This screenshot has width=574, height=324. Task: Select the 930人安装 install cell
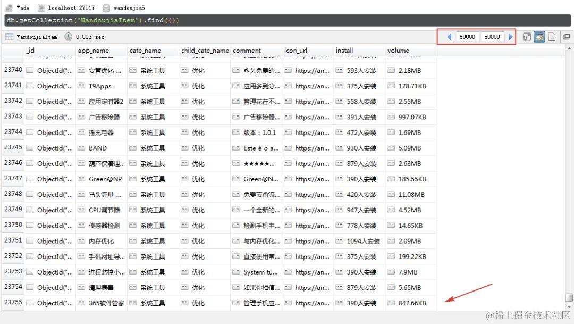(x=359, y=148)
